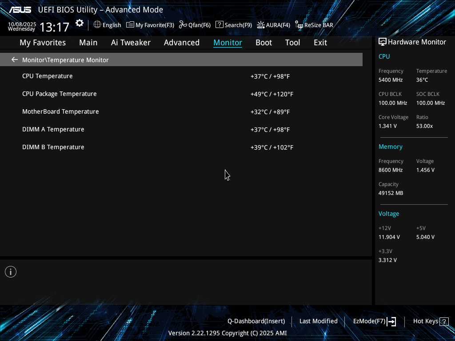View Last Modified changes
This screenshot has width=455, height=341.
tap(318, 321)
